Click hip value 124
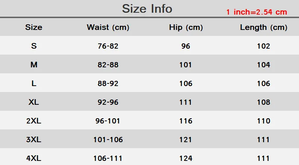This screenshot has width=299, height=165. click(186, 159)
